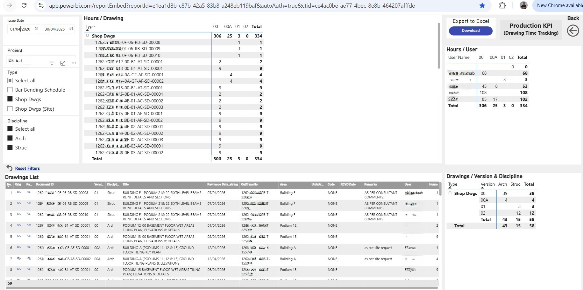Click the No. column header to change sorting

coord(9,184)
